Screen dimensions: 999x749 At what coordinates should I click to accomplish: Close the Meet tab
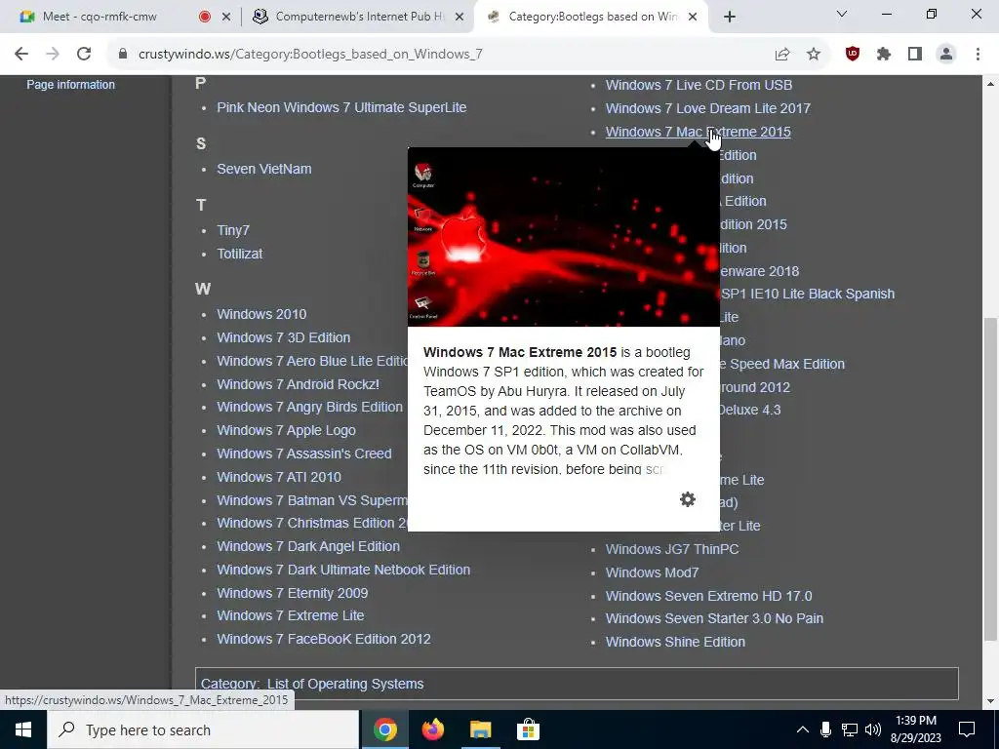[x=226, y=17]
